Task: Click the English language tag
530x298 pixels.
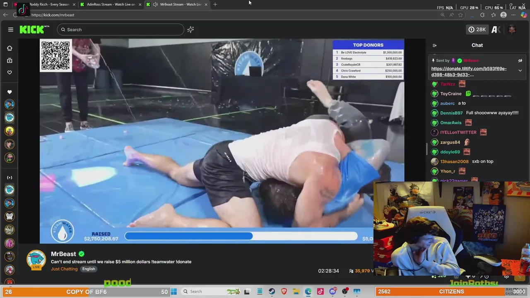Action: [x=89, y=269]
